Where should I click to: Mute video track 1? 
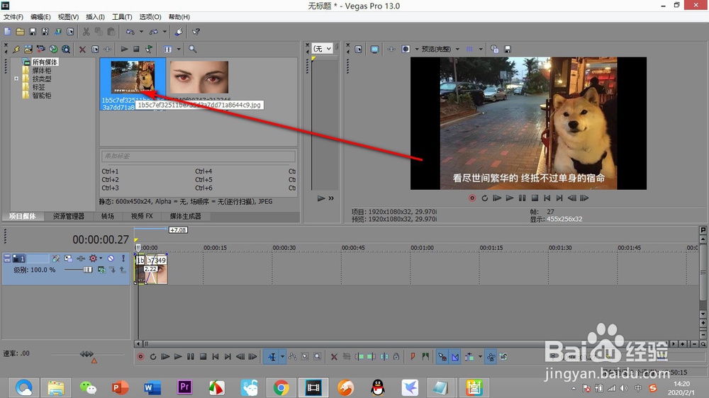pyautogui.click(x=111, y=258)
